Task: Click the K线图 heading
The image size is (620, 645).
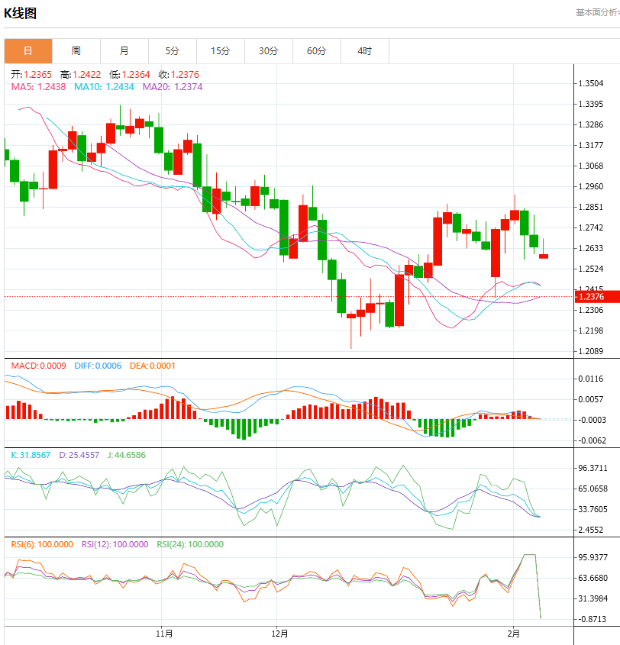Action: [x=20, y=13]
